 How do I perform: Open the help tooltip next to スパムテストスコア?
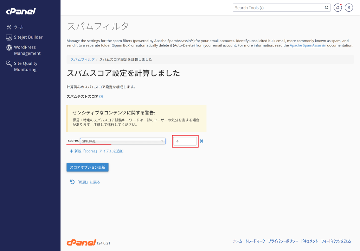pyautogui.click(x=101, y=96)
